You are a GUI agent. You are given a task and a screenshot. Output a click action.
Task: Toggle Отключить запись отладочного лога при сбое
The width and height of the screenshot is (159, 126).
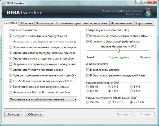(11, 59)
